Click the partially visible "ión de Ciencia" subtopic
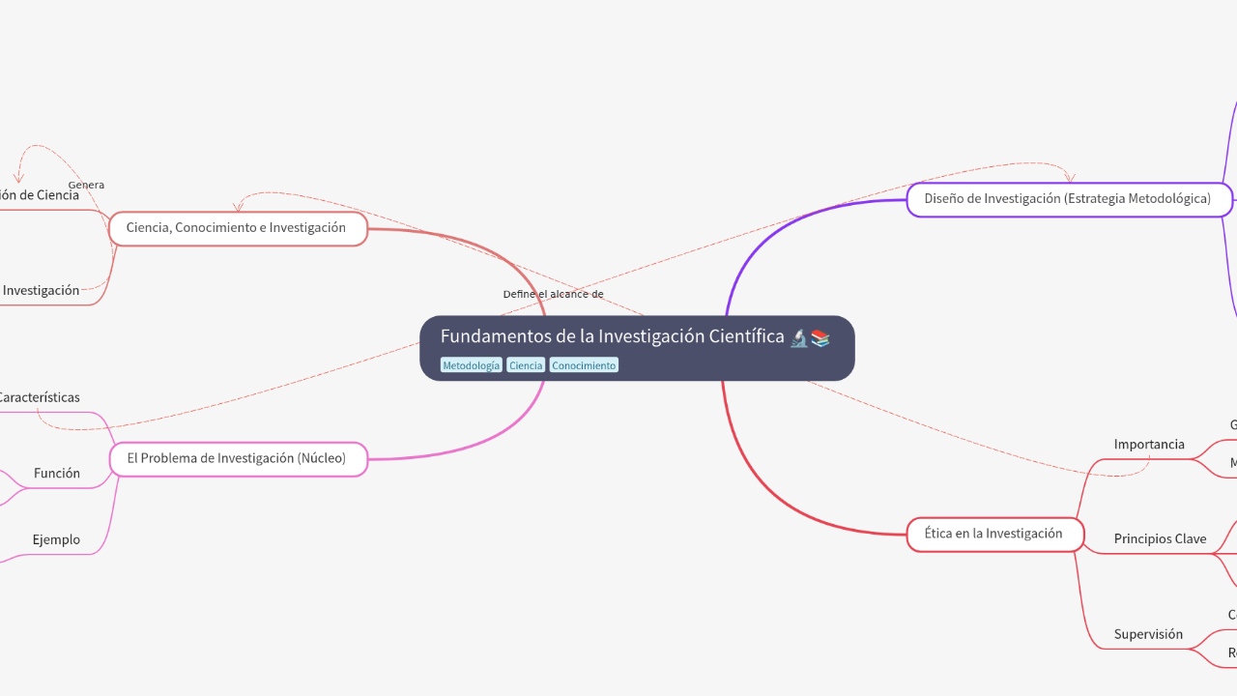This screenshot has height=696, width=1237. (x=39, y=195)
